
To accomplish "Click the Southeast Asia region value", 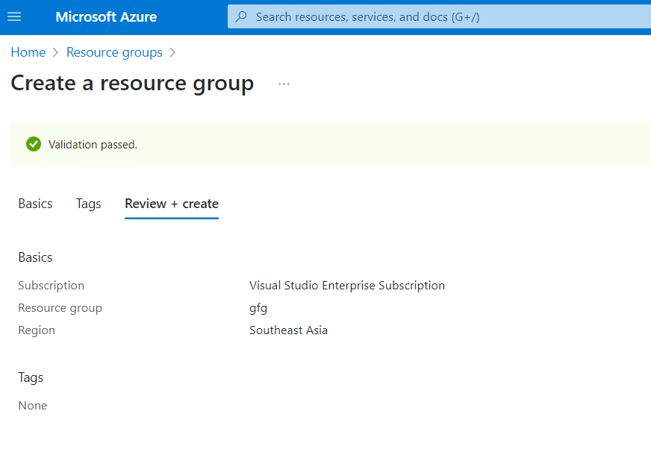I will (x=288, y=330).
